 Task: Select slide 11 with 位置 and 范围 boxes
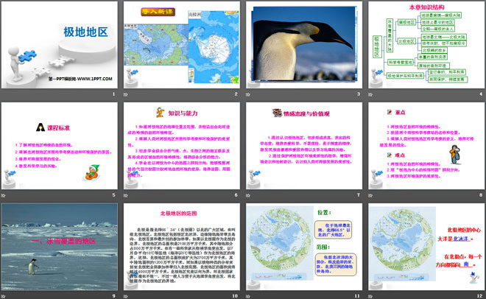[x=304, y=247]
